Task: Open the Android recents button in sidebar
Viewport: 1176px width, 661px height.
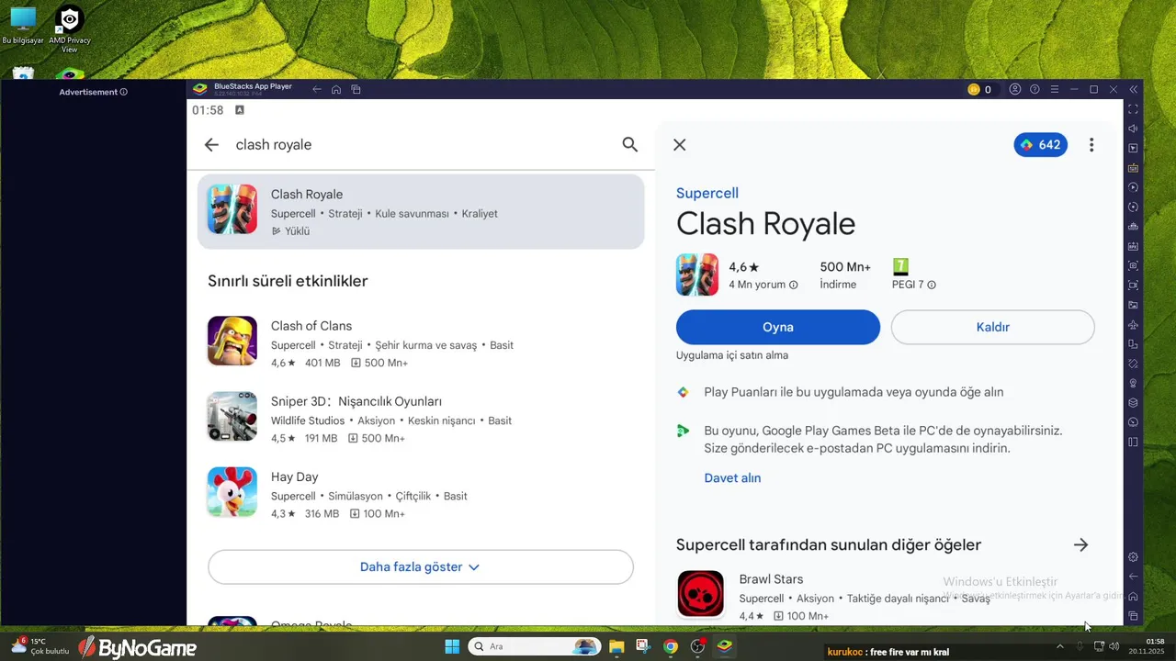Action: (x=1133, y=616)
